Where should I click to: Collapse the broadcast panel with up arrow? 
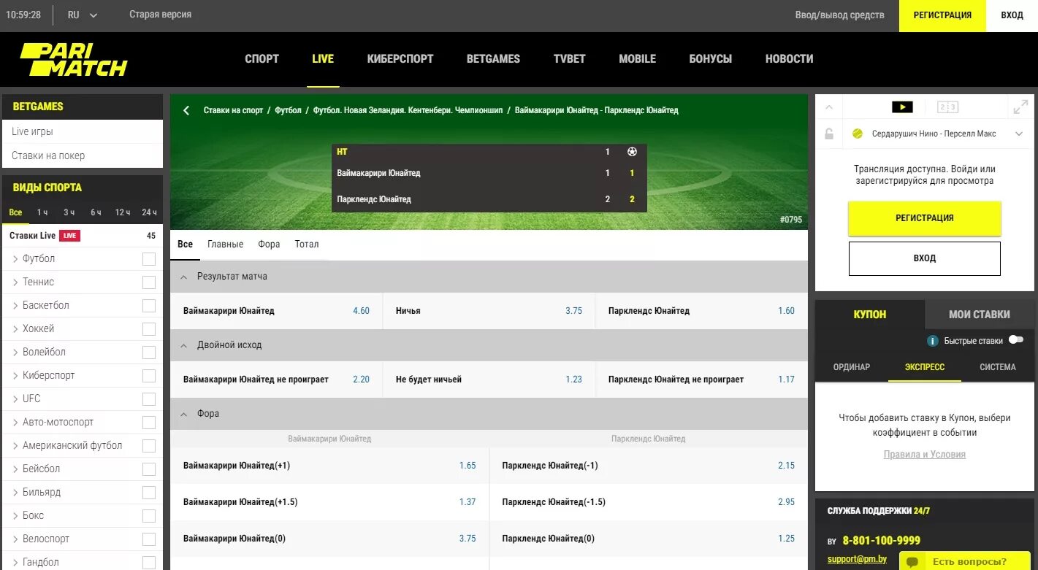tap(829, 108)
